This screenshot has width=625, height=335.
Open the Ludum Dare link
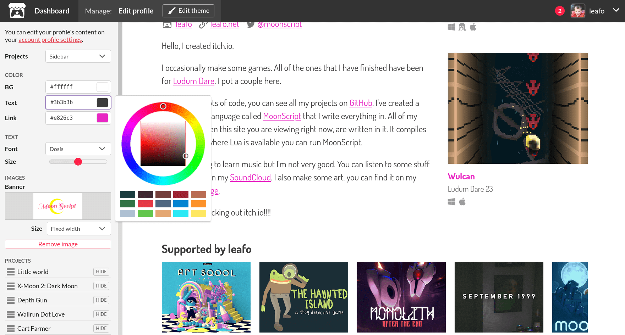click(194, 81)
